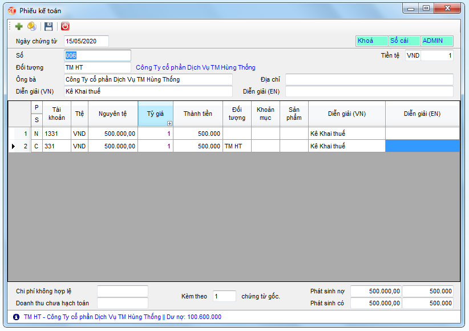The width and height of the screenshot is (469, 331).
Task: Click the Ngày chứng từ date field
Action: 86,41
